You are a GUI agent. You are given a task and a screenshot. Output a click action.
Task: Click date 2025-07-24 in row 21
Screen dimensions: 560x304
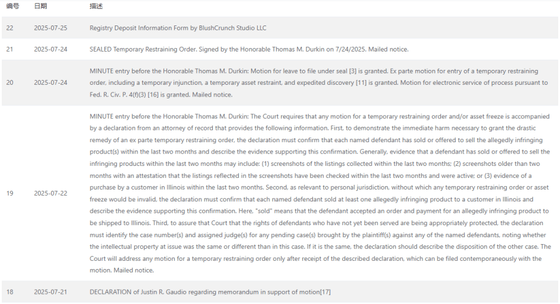click(50, 49)
